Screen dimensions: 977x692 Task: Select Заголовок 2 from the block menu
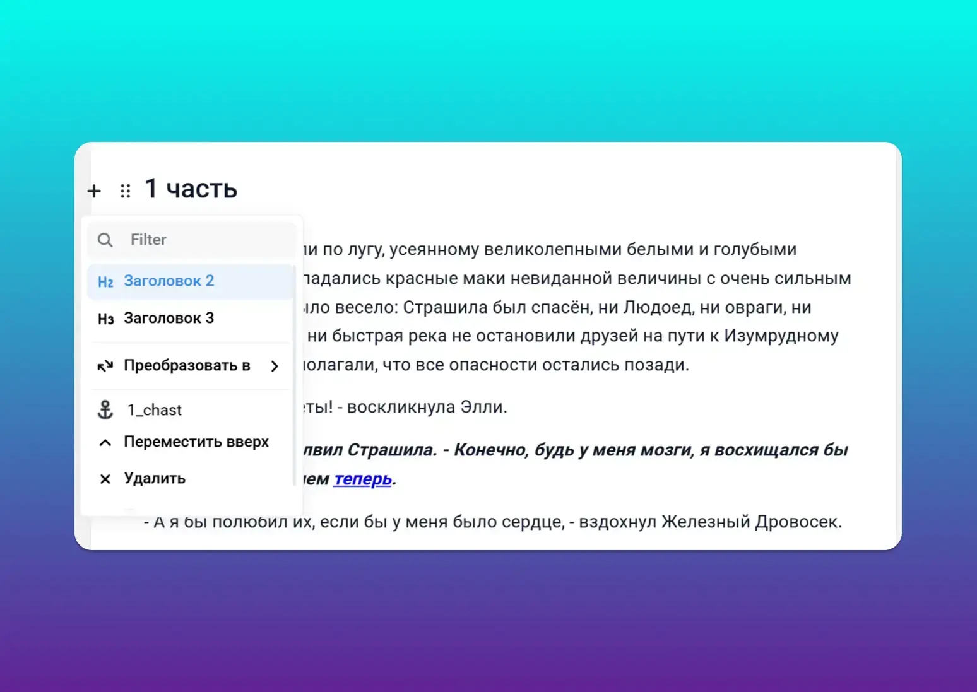(x=169, y=281)
